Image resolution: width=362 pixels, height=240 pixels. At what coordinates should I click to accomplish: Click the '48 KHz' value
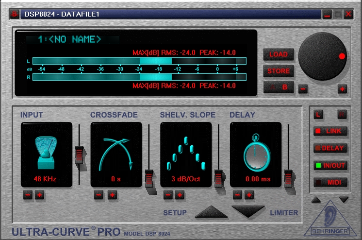pos(45,179)
